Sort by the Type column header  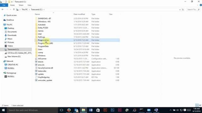[x=93, y=14]
